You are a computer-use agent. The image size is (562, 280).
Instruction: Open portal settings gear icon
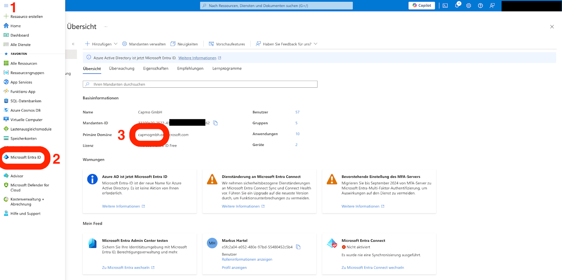coord(469,6)
